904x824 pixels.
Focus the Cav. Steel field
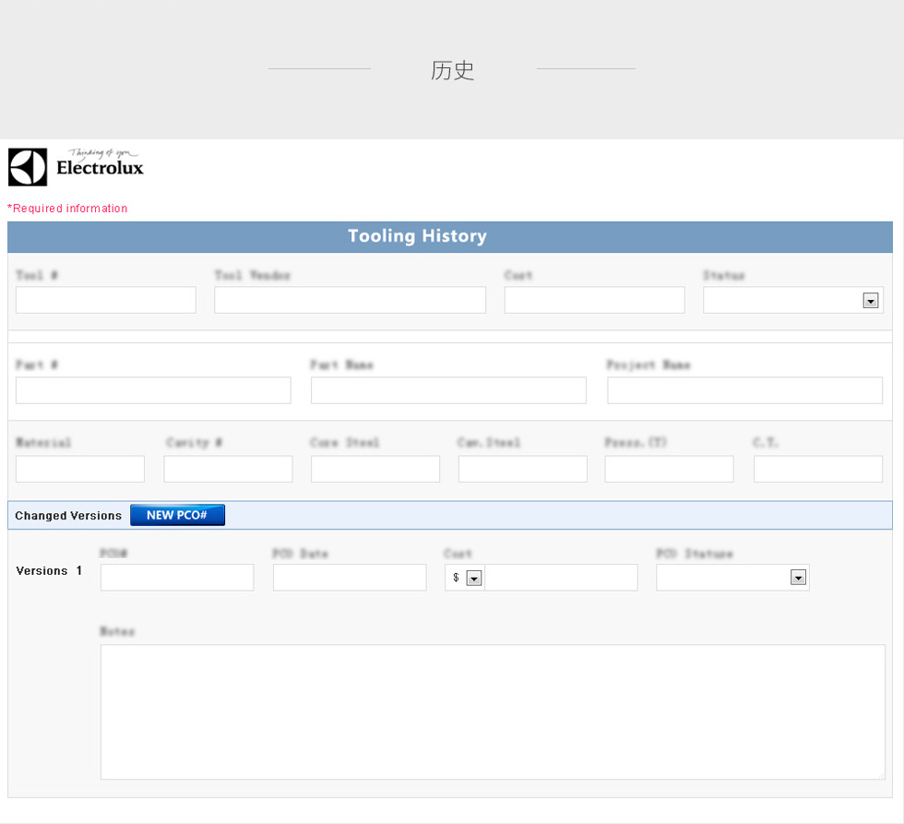(x=522, y=469)
